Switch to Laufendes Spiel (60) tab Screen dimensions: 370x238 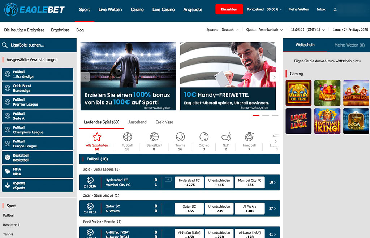point(102,122)
